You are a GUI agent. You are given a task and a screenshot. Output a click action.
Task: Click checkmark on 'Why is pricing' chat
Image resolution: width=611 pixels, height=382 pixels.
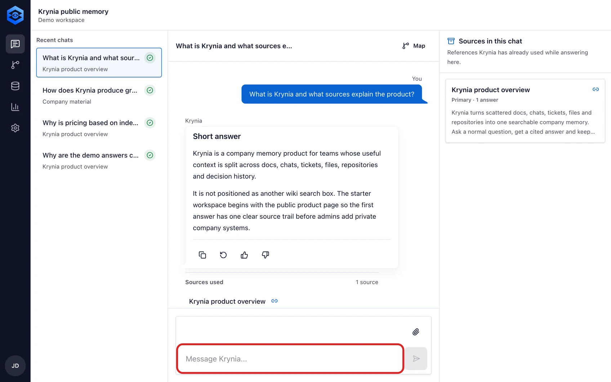[150, 123]
